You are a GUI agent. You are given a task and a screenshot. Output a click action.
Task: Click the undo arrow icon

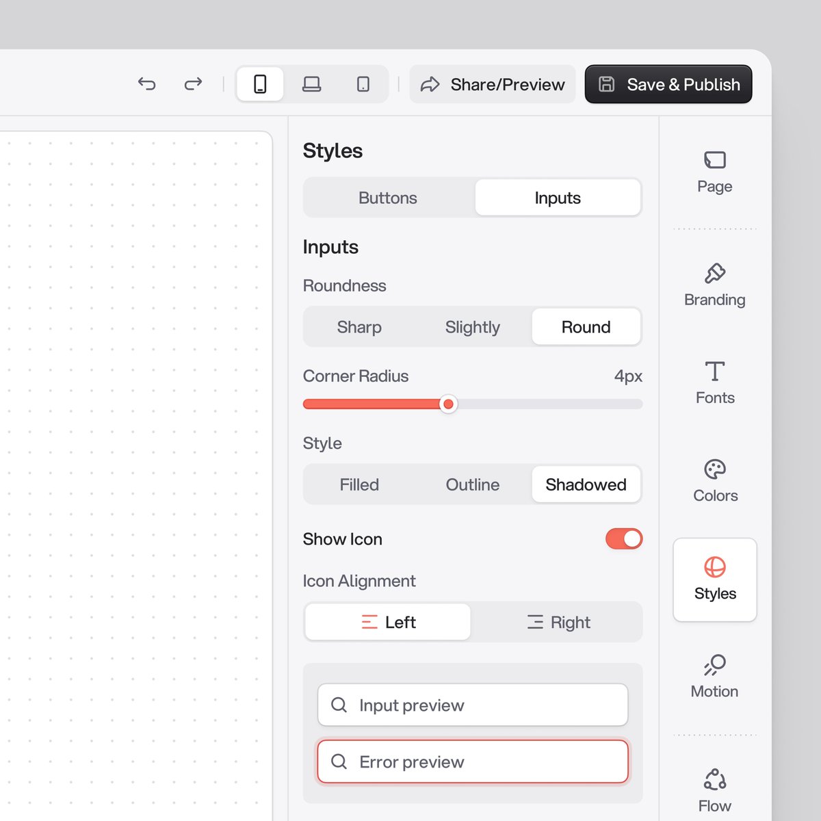click(x=146, y=84)
